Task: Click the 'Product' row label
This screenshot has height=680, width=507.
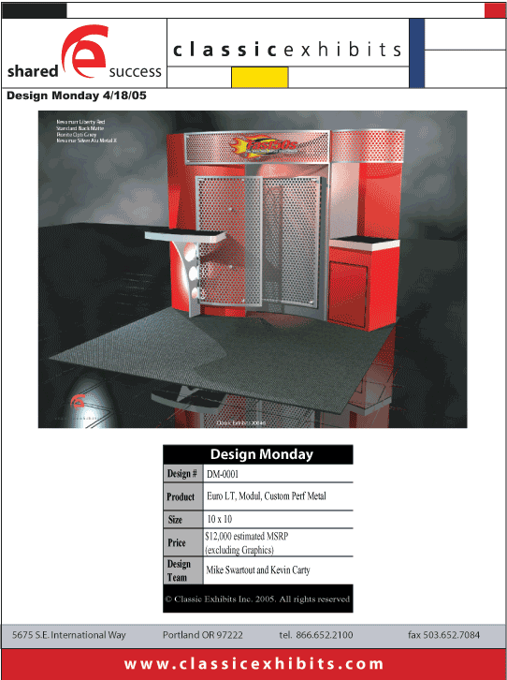Action: 181,497
